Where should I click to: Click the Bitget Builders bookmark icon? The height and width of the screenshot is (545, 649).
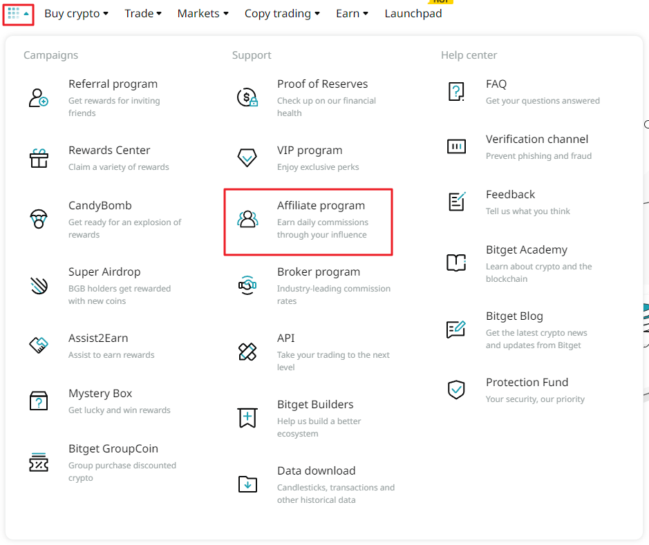click(247, 418)
